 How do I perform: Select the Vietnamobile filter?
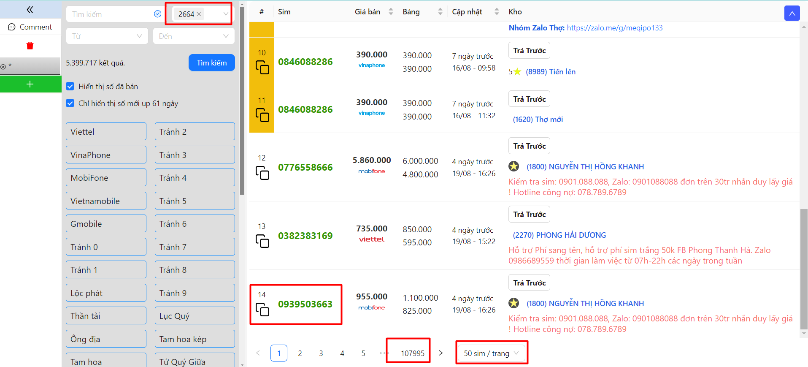pos(106,201)
